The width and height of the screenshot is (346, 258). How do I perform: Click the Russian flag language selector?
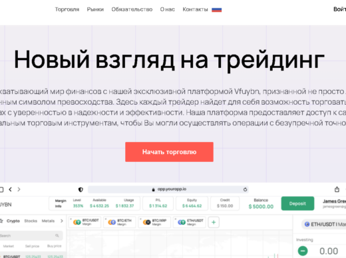tap(216, 10)
